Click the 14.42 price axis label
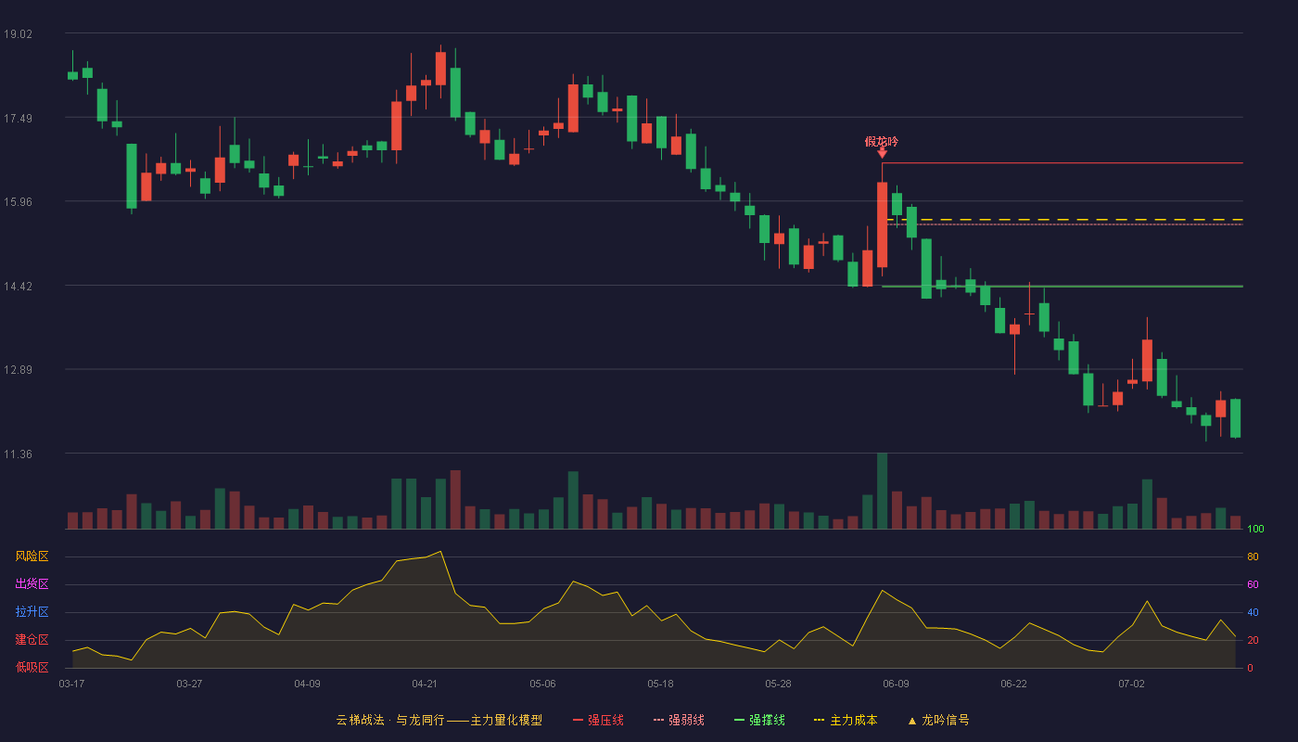1298x742 pixels. pos(18,286)
